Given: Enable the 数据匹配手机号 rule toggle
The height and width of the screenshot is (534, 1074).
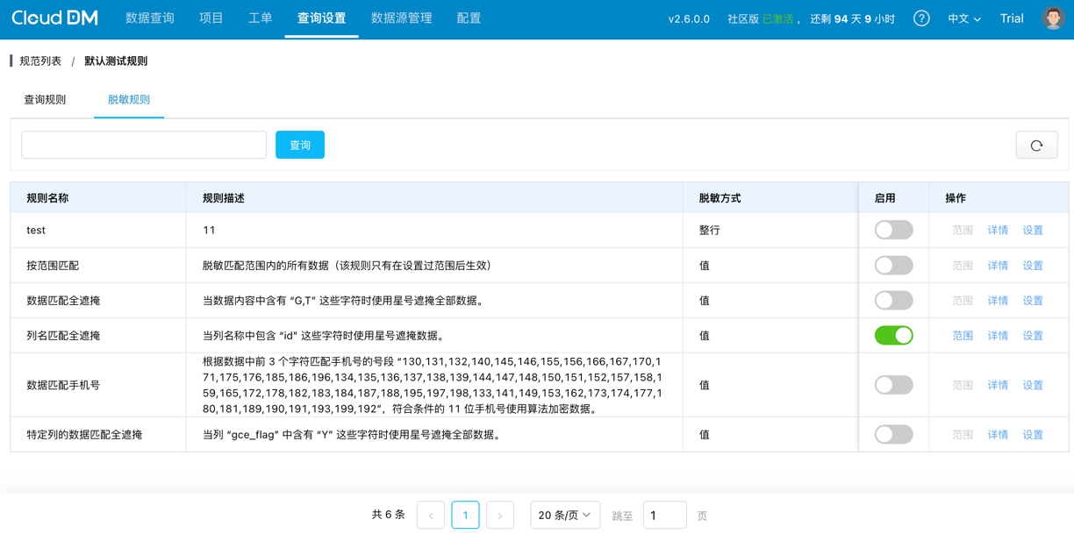Looking at the screenshot, I should [893, 385].
